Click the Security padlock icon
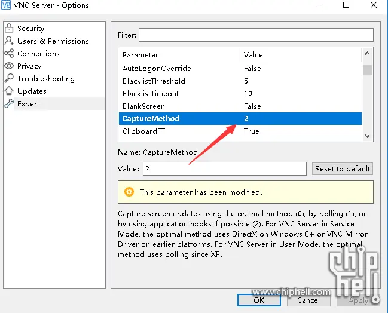Viewport: 388px width, 313px height. [9, 28]
